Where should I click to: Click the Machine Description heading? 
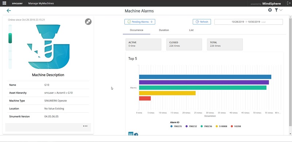pos(48,75)
